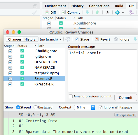Switch to the Environment tab
This screenshot has width=138, height=135.
(x=55, y=6)
